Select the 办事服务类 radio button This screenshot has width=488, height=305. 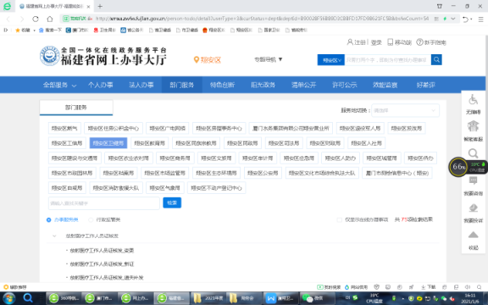[48, 219]
